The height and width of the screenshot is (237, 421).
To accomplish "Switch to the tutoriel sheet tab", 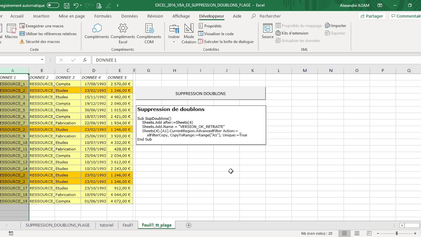I will point(107,225).
